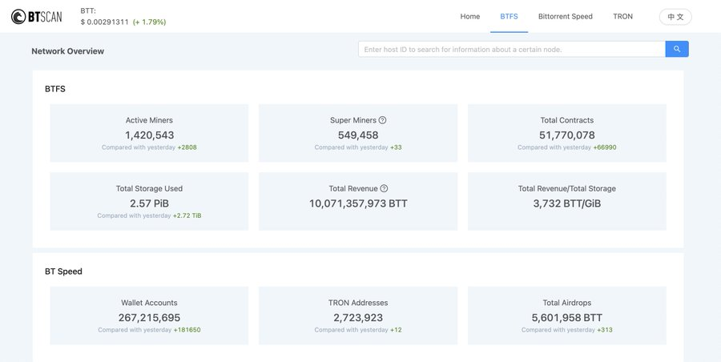
Task: Click the +66990 change figure
Action: point(605,147)
